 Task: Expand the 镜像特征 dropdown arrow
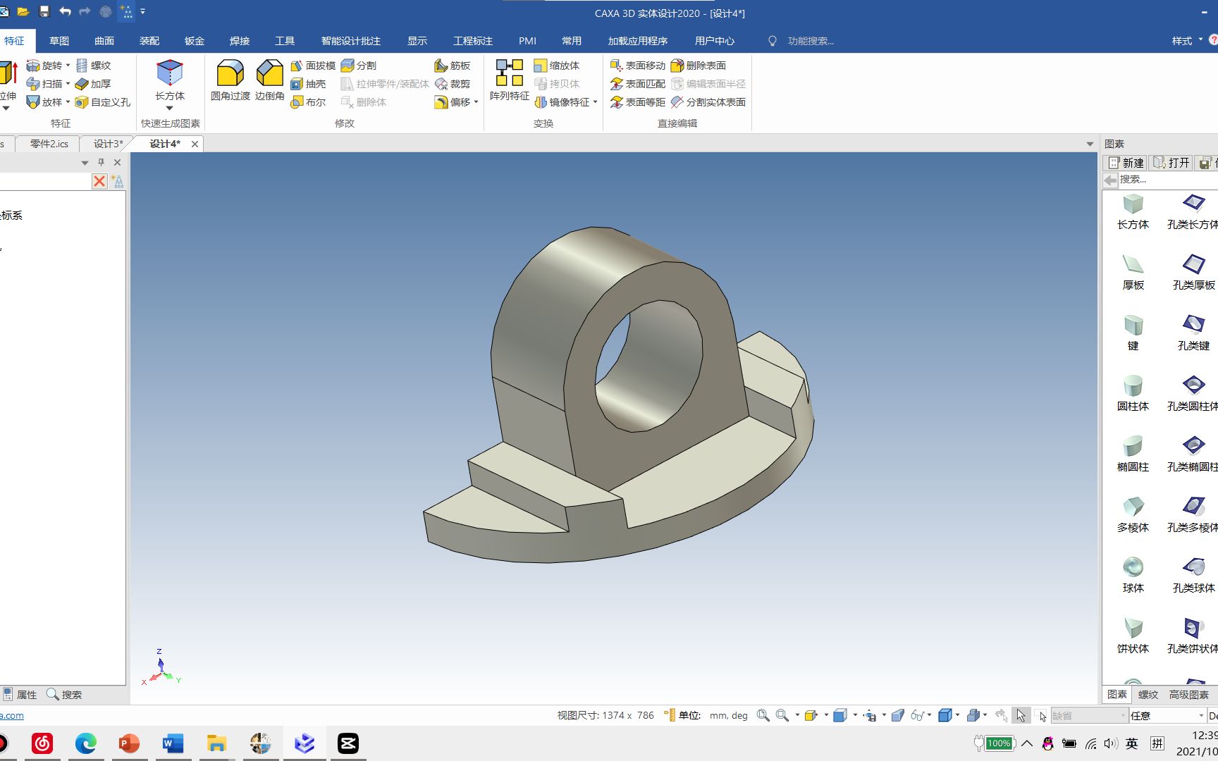pyautogui.click(x=596, y=102)
